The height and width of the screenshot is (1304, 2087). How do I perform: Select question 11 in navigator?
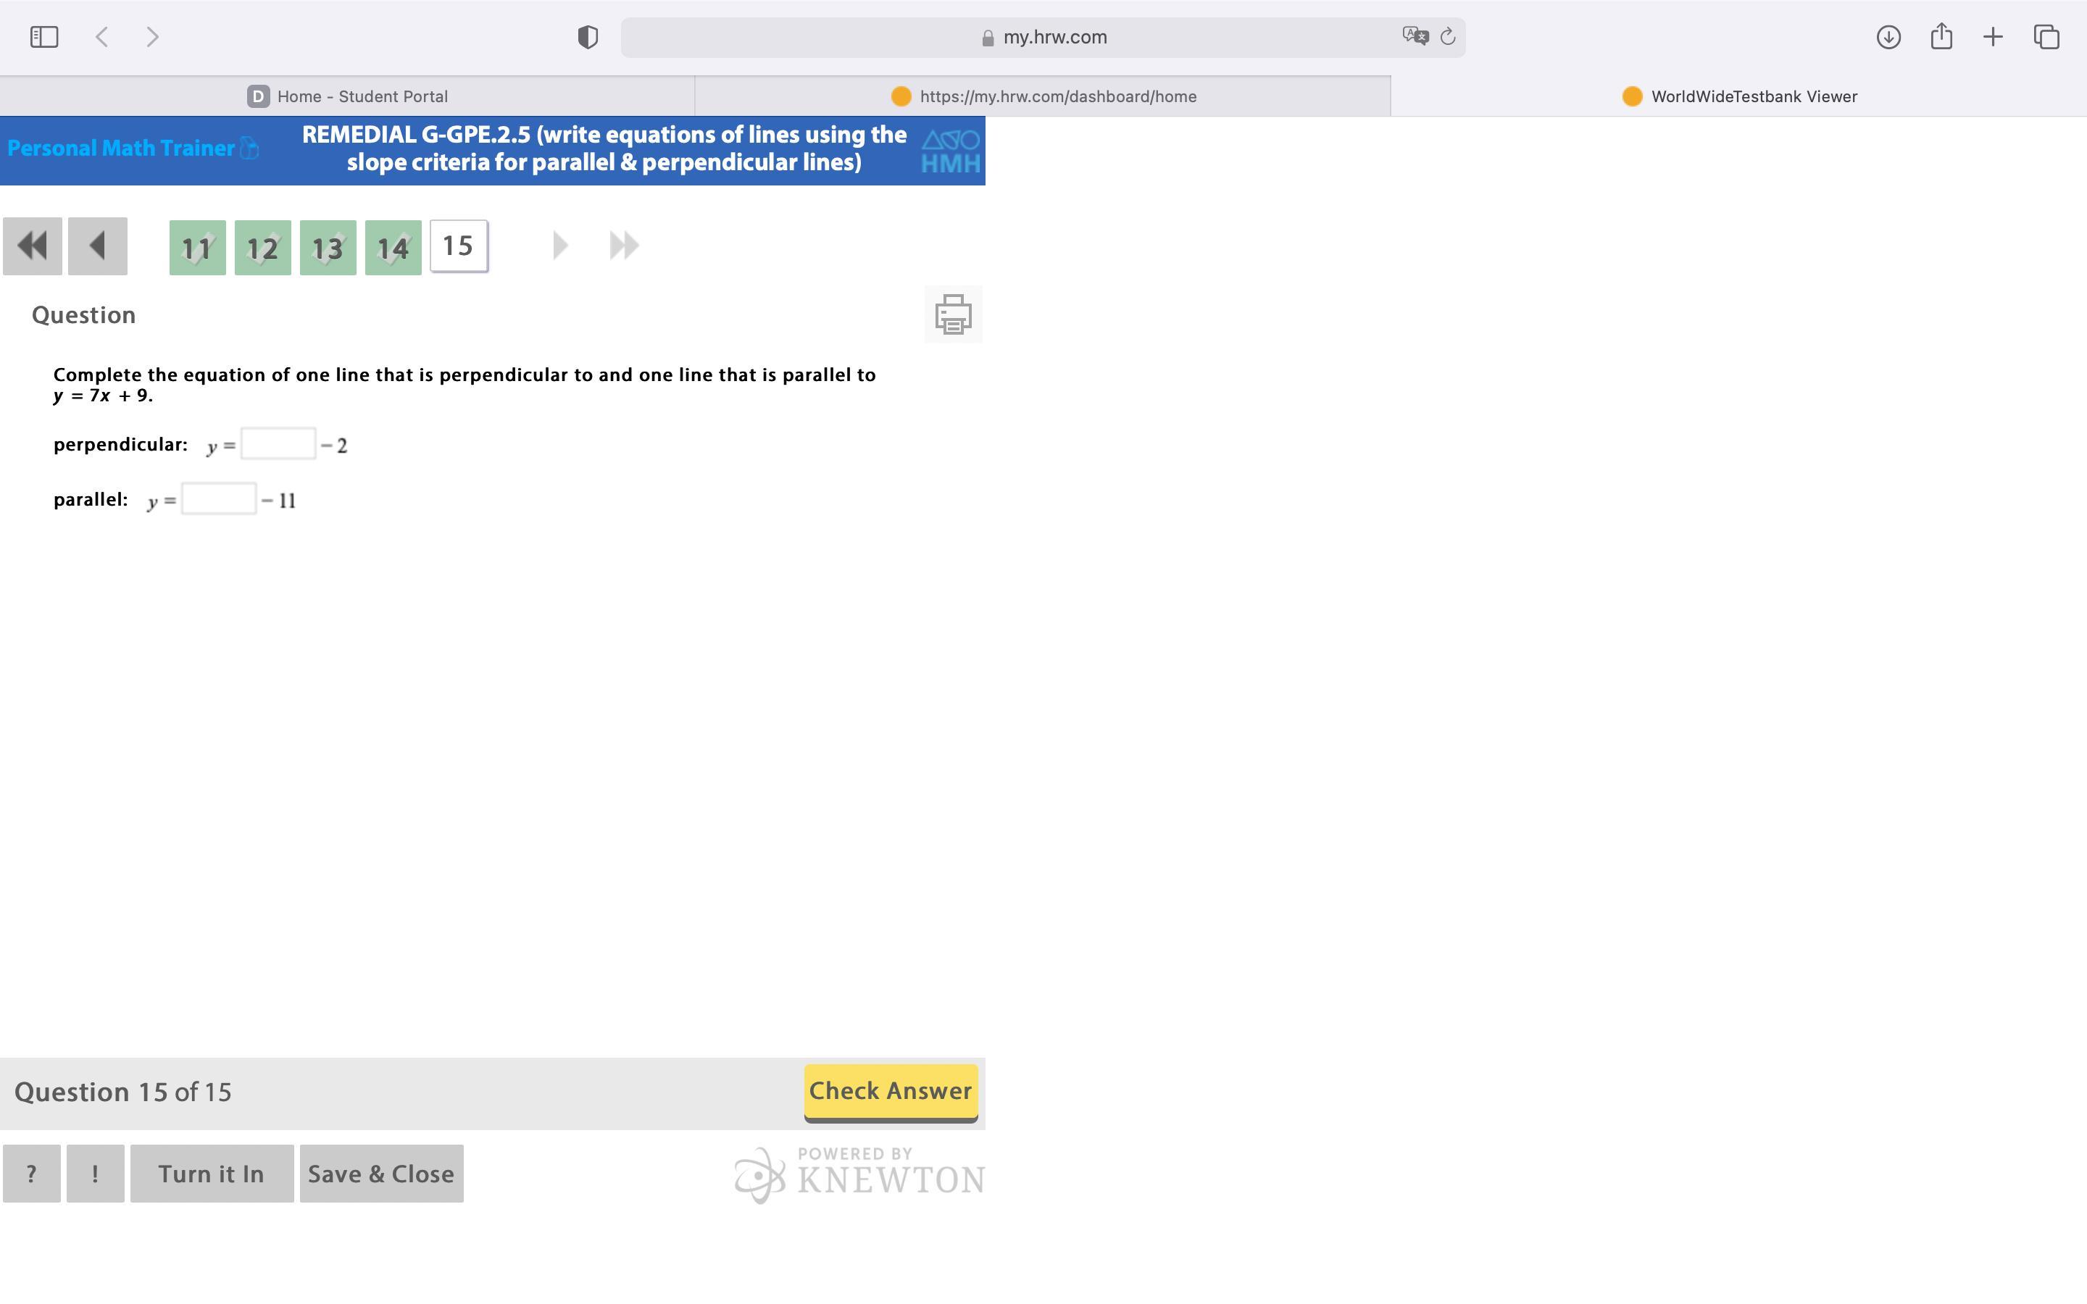[x=198, y=248]
